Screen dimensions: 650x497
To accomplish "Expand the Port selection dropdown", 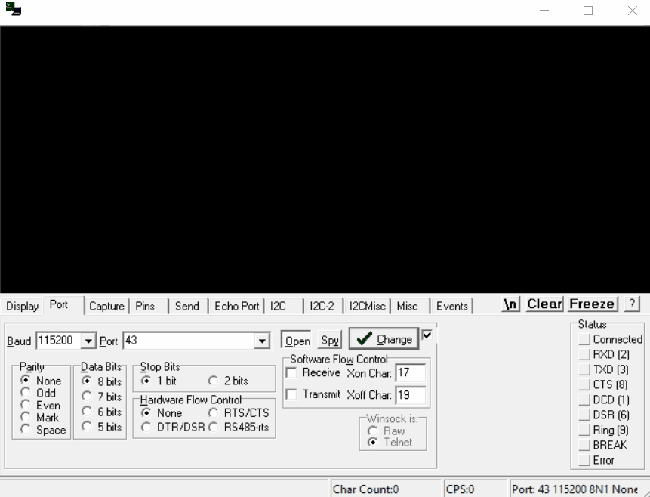I will tap(263, 341).
